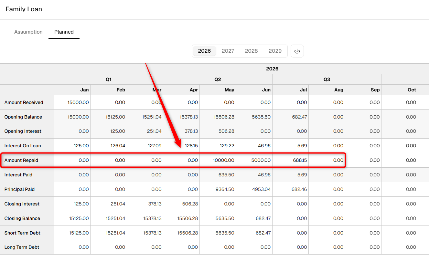The width and height of the screenshot is (429, 262).
Task: Click Short Term Debt May value 5635.50
Action: [x=225, y=233]
